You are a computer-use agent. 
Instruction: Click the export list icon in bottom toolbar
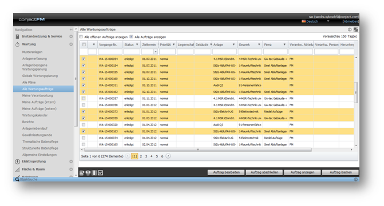[82, 173]
